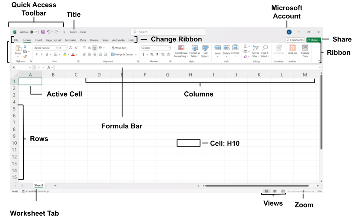This screenshot has height=222, width=356.
Task: Toggle Bold formatting
Action: tap(36, 54)
